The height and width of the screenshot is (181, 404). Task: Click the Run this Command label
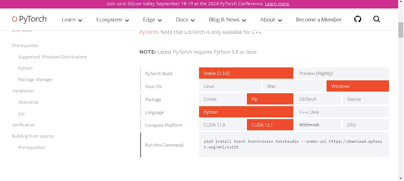(164, 145)
